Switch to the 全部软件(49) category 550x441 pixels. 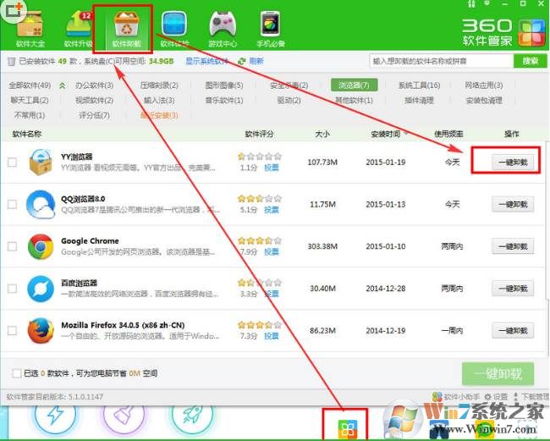tap(30, 85)
